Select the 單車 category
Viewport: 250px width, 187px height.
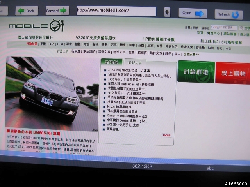[132, 45]
